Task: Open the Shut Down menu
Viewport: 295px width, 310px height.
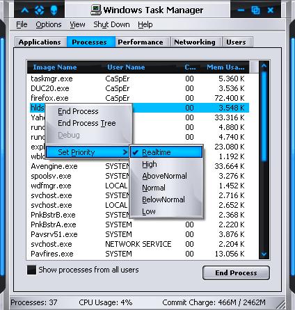Action: [x=111, y=24]
